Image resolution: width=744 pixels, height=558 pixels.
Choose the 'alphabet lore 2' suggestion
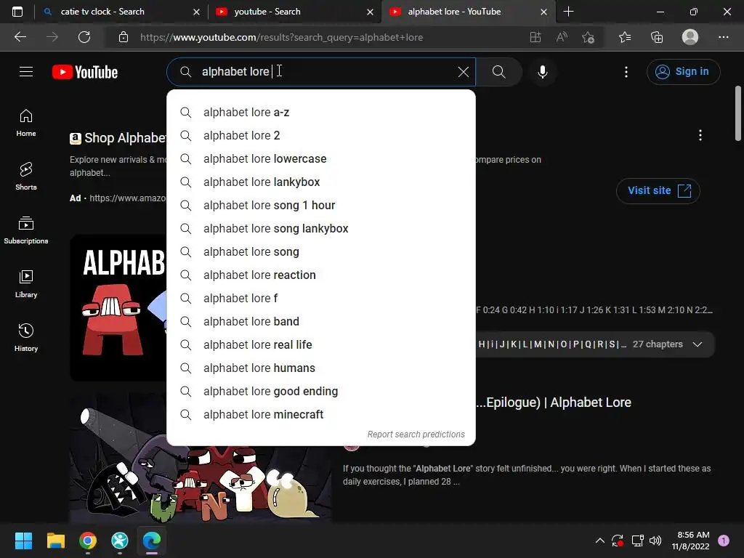point(321,136)
